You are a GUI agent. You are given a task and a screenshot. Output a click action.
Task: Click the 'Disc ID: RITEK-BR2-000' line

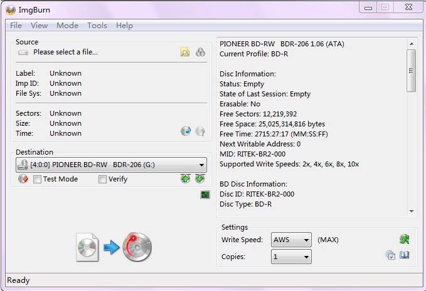click(x=257, y=194)
